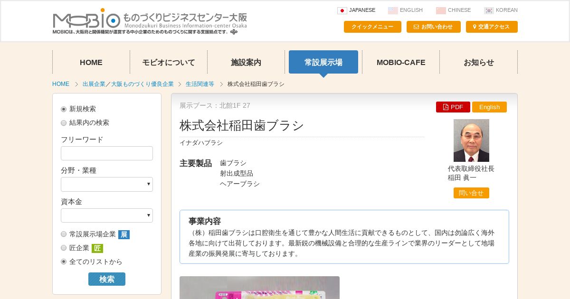This screenshot has width=570, height=299.
Task: Select the Chinese flag icon
Action: click(441, 10)
